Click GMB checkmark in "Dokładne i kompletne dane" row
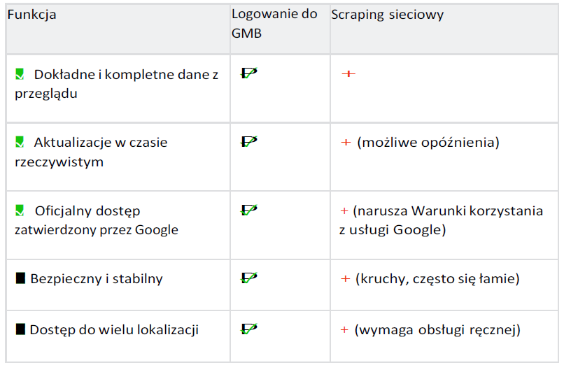 [248, 73]
